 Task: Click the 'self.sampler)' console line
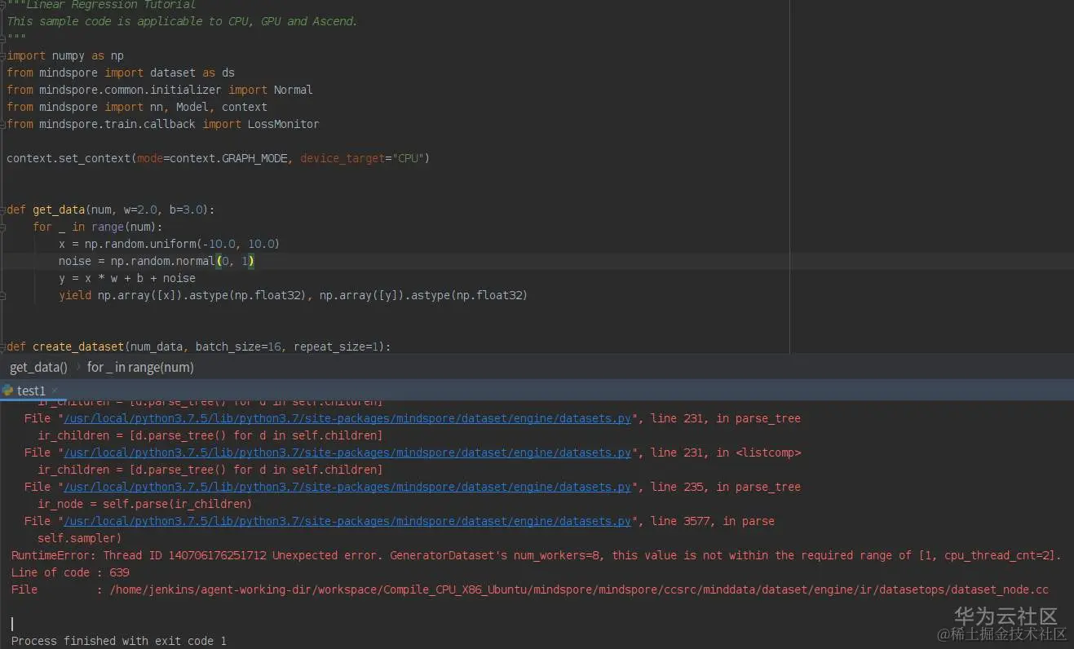[79, 538]
